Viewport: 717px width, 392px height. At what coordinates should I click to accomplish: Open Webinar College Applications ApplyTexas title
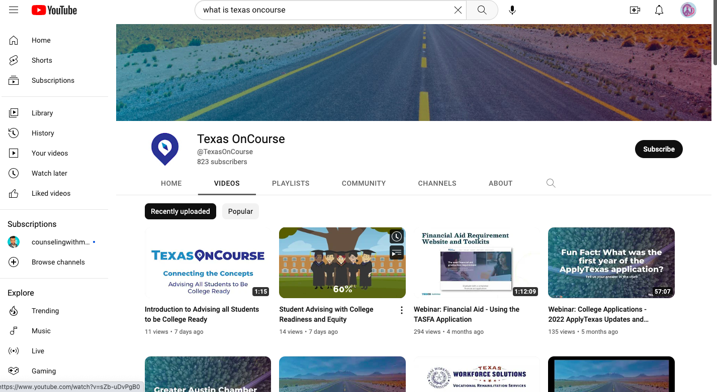pos(598,314)
